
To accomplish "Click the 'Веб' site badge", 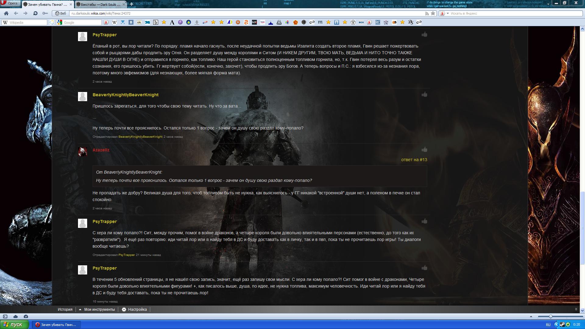I will tap(60, 13).
